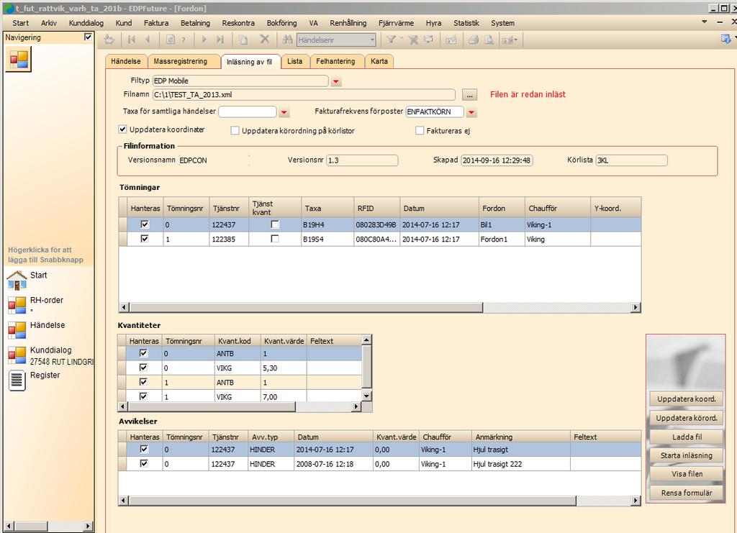Check the Faktureras ej box
737x533 pixels.
[x=420, y=130]
